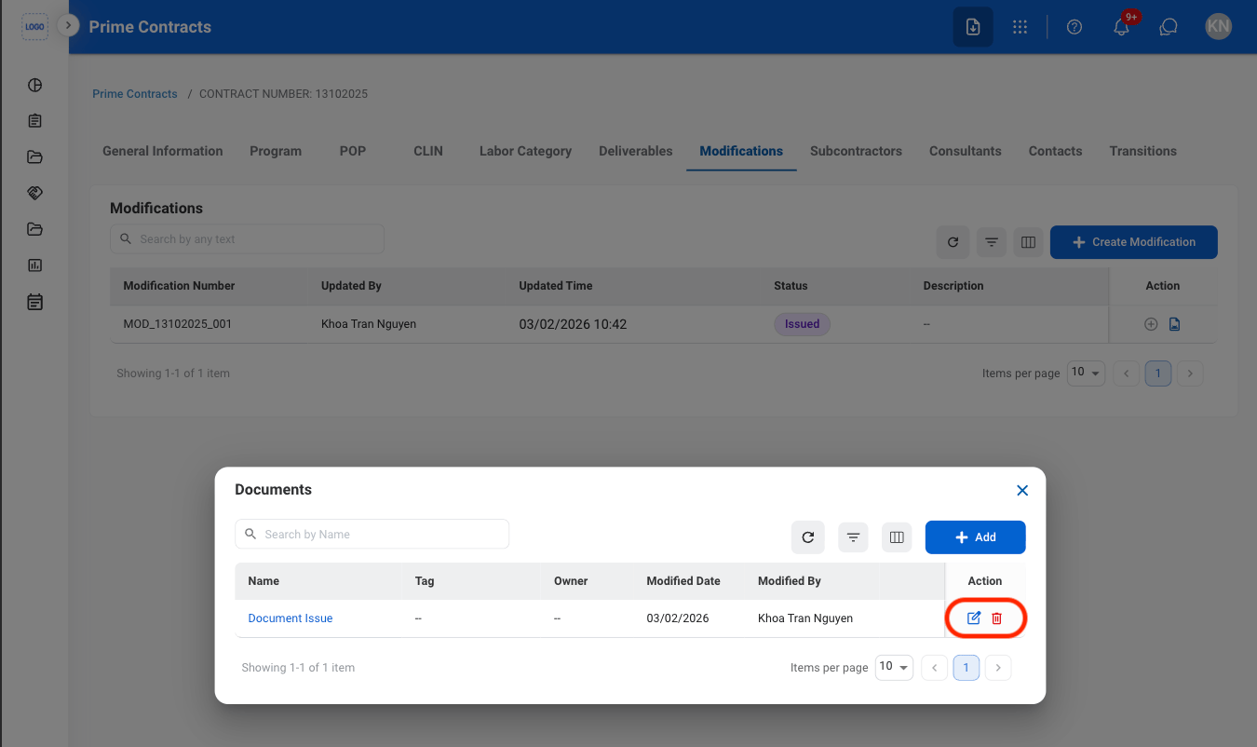Image resolution: width=1257 pixels, height=747 pixels.
Task: Open column settings in Documents dialog
Action: point(898,537)
